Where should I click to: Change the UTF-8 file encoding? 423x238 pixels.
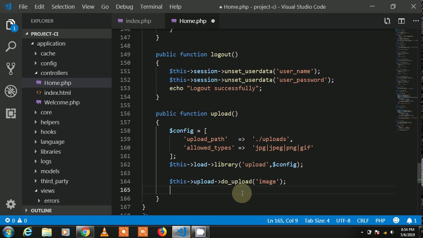343,220
